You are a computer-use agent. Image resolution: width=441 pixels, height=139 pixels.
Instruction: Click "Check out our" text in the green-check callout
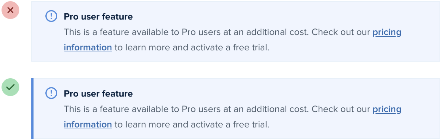coord(341,109)
